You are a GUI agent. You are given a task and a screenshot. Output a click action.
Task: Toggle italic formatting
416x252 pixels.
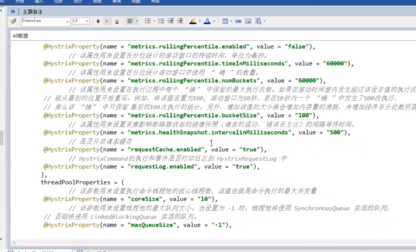click(107, 21)
